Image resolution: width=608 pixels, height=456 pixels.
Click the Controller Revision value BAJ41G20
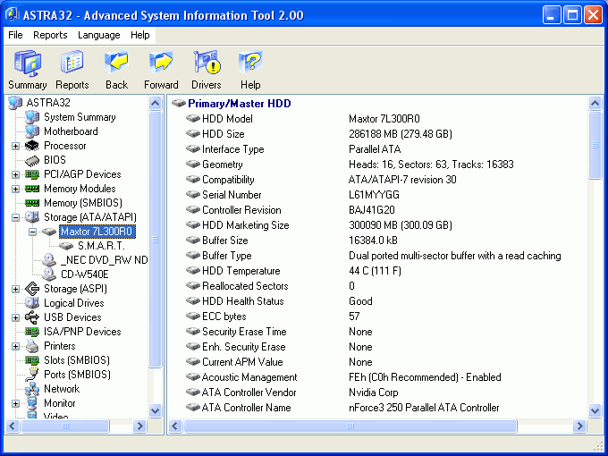click(371, 210)
